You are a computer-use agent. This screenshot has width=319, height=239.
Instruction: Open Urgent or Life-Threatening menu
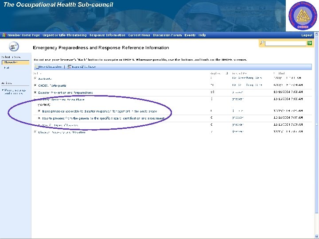(65, 35)
